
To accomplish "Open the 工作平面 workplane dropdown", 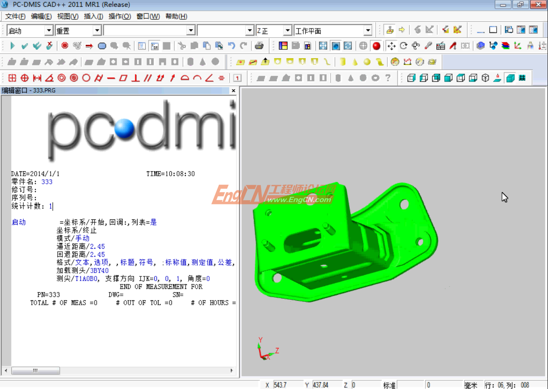I will [x=368, y=31].
